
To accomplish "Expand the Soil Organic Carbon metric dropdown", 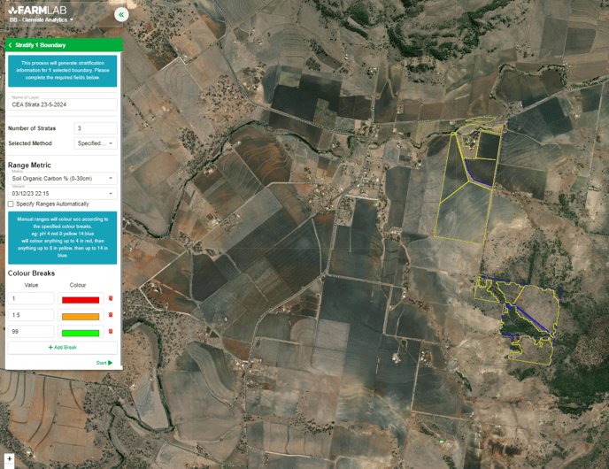I will [x=62, y=179].
